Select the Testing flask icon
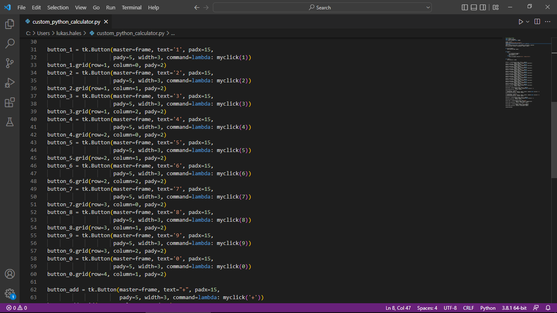Screen dimensions: 557x313 pyautogui.click(x=9, y=122)
